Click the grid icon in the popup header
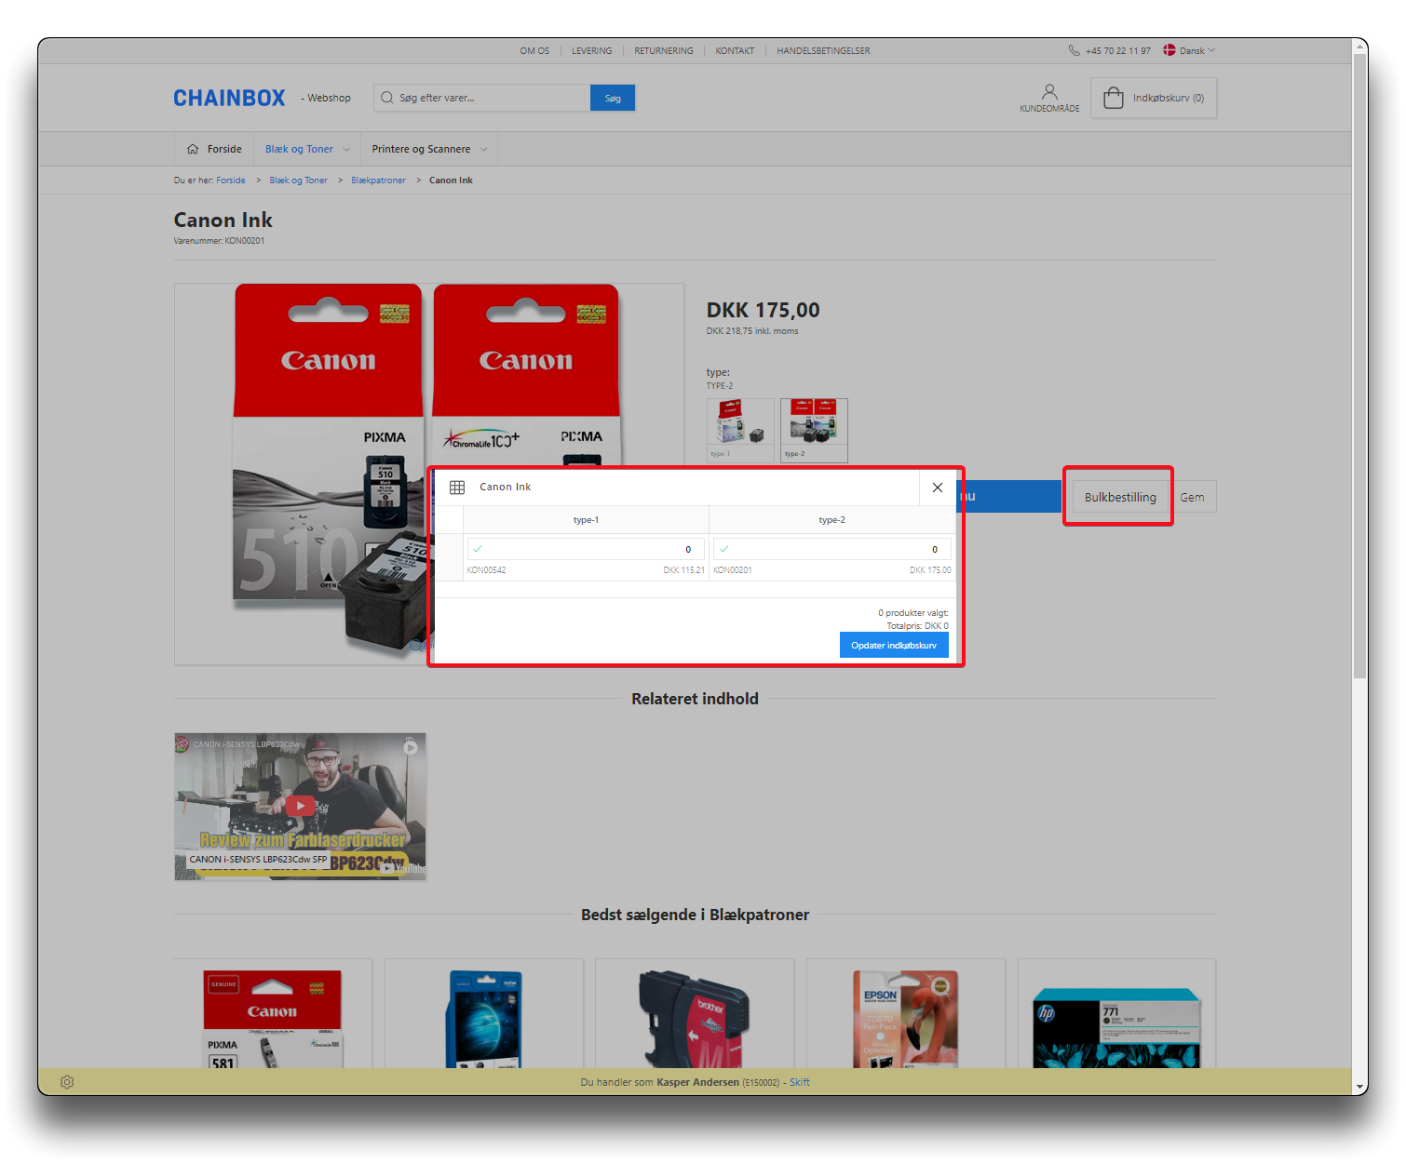The width and height of the screenshot is (1406, 1163). [x=457, y=488]
